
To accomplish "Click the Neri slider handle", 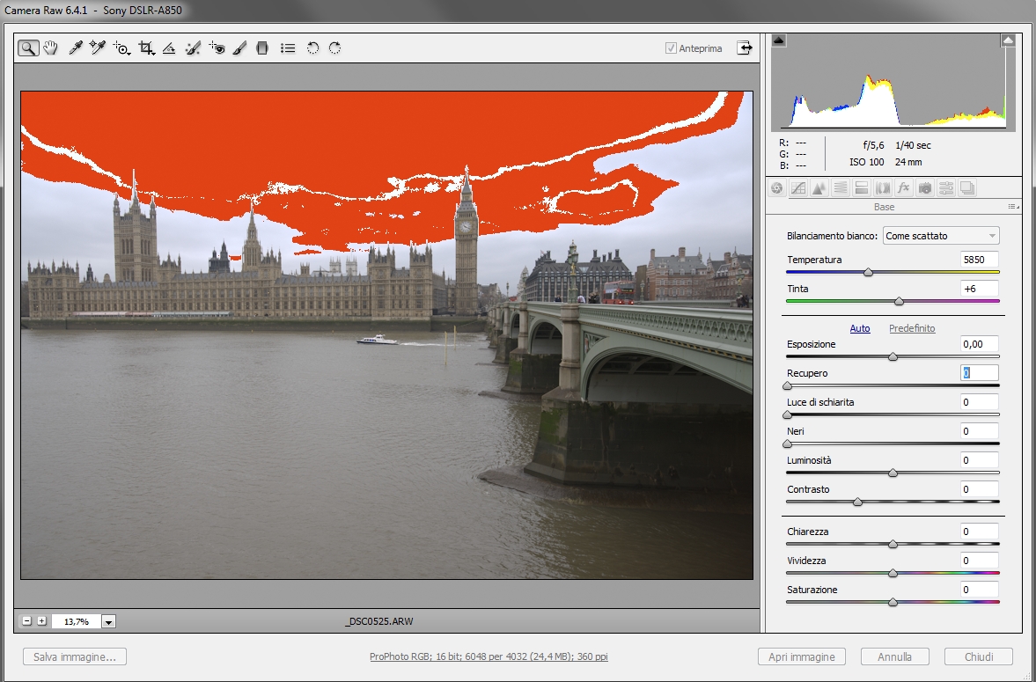I will pyautogui.click(x=787, y=444).
